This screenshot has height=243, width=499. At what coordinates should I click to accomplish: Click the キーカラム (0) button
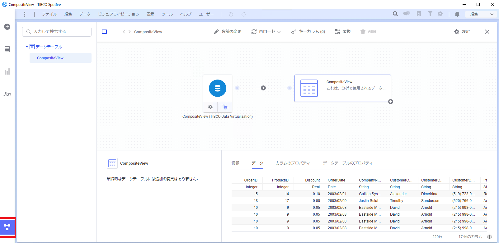pos(308,32)
